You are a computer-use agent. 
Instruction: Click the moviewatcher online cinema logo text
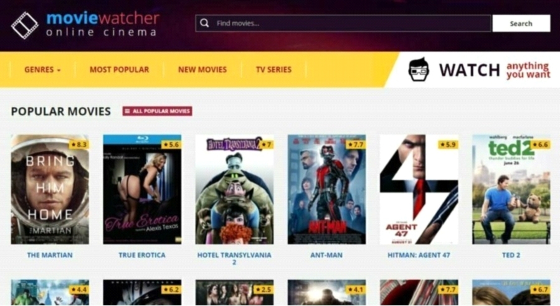pyautogui.click(x=103, y=24)
